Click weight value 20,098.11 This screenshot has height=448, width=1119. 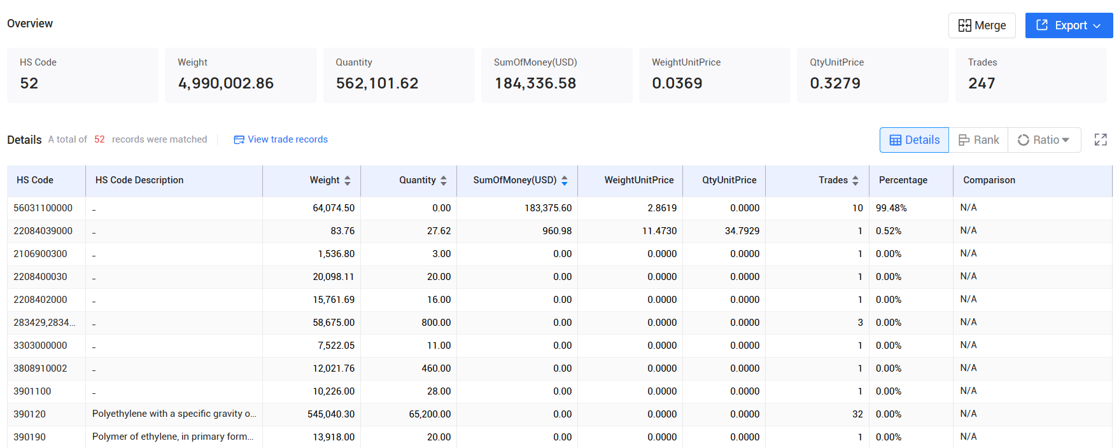(334, 277)
